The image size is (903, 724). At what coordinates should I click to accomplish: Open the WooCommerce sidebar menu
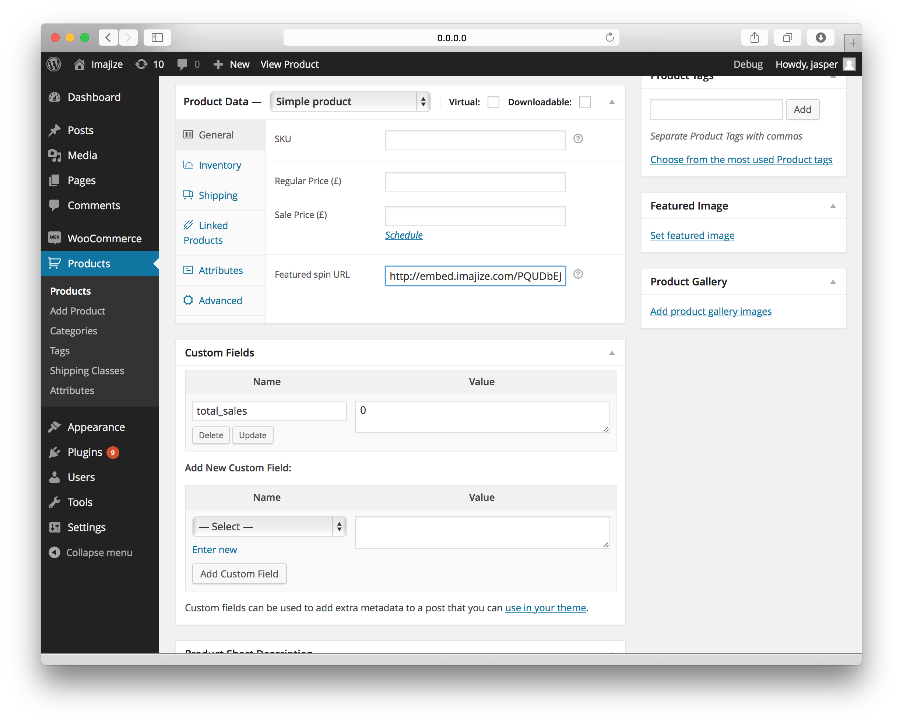[104, 238]
